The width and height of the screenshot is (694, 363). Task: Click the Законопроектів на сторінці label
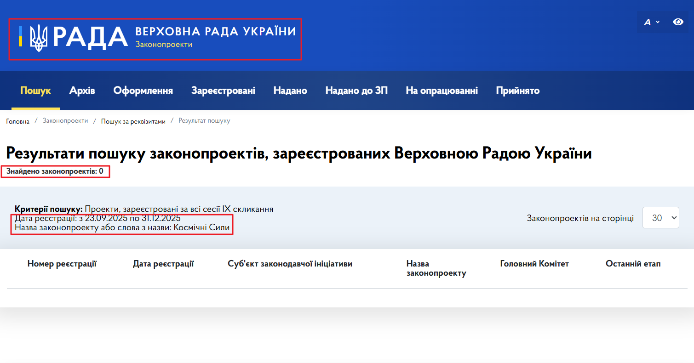tap(580, 218)
